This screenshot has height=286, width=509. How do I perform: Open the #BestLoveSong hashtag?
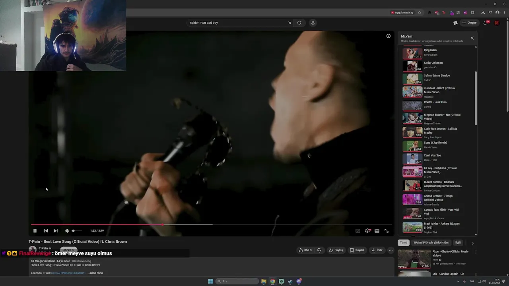click(81, 261)
